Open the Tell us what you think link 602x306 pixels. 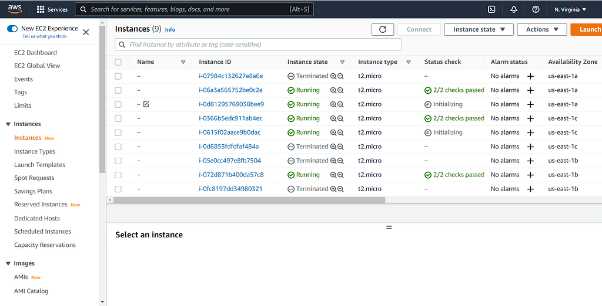click(x=45, y=36)
